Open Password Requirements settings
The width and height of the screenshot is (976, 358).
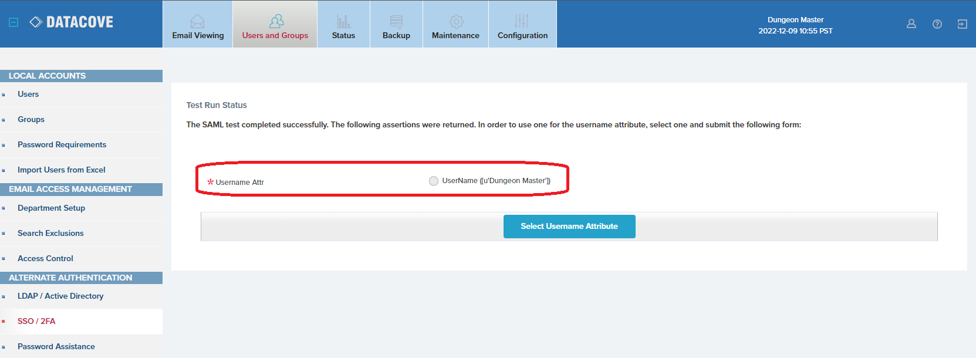point(62,145)
